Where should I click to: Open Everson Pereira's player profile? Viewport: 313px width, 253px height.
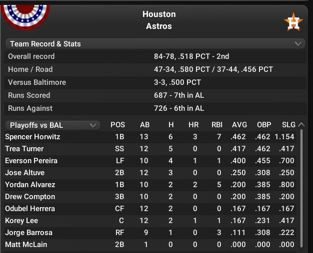(31, 161)
